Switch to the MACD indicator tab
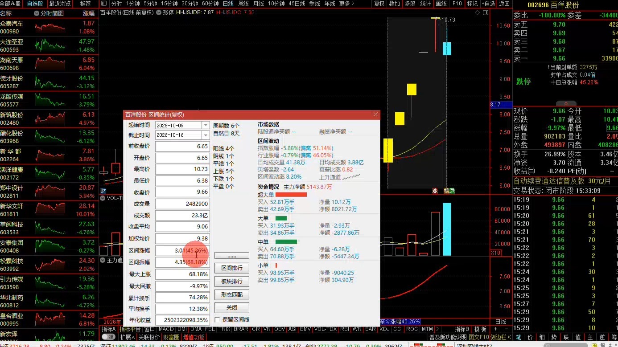The width and height of the screenshot is (618, 347). pos(166,329)
